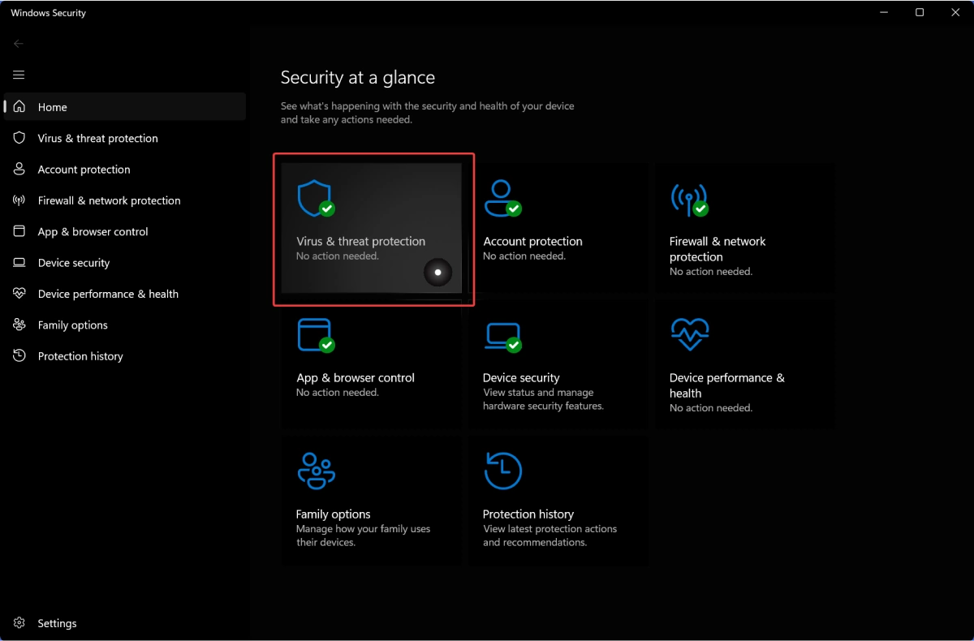
Task: Open Virus & threat protection from sidebar
Action: [125, 138]
